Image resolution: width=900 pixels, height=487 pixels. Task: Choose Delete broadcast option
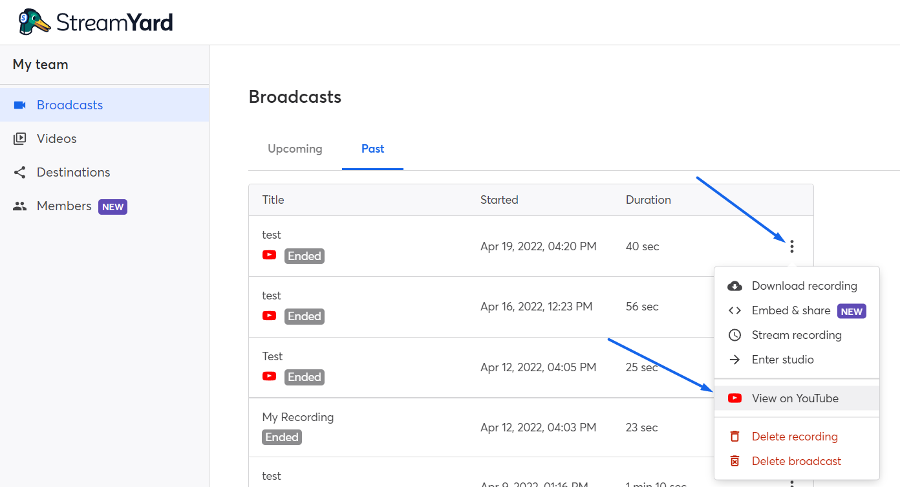(x=797, y=461)
